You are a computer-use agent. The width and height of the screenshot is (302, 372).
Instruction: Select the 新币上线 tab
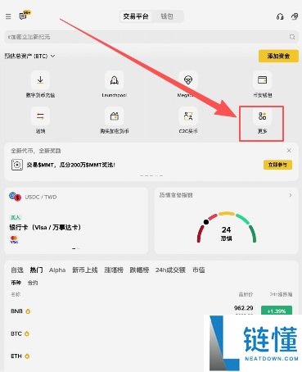85,270
